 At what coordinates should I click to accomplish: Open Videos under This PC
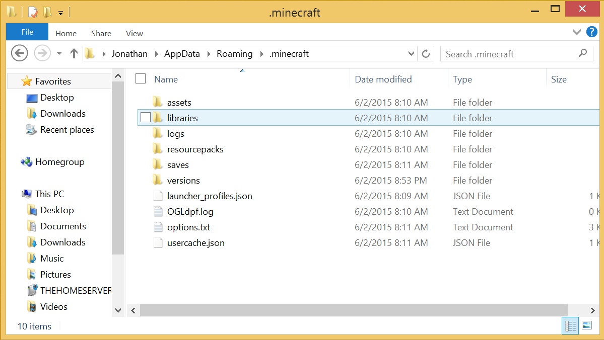tap(53, 306)
